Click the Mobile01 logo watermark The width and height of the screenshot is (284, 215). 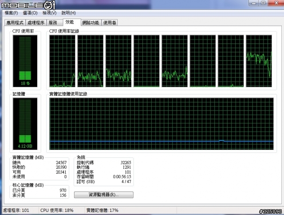coord(28,5)
